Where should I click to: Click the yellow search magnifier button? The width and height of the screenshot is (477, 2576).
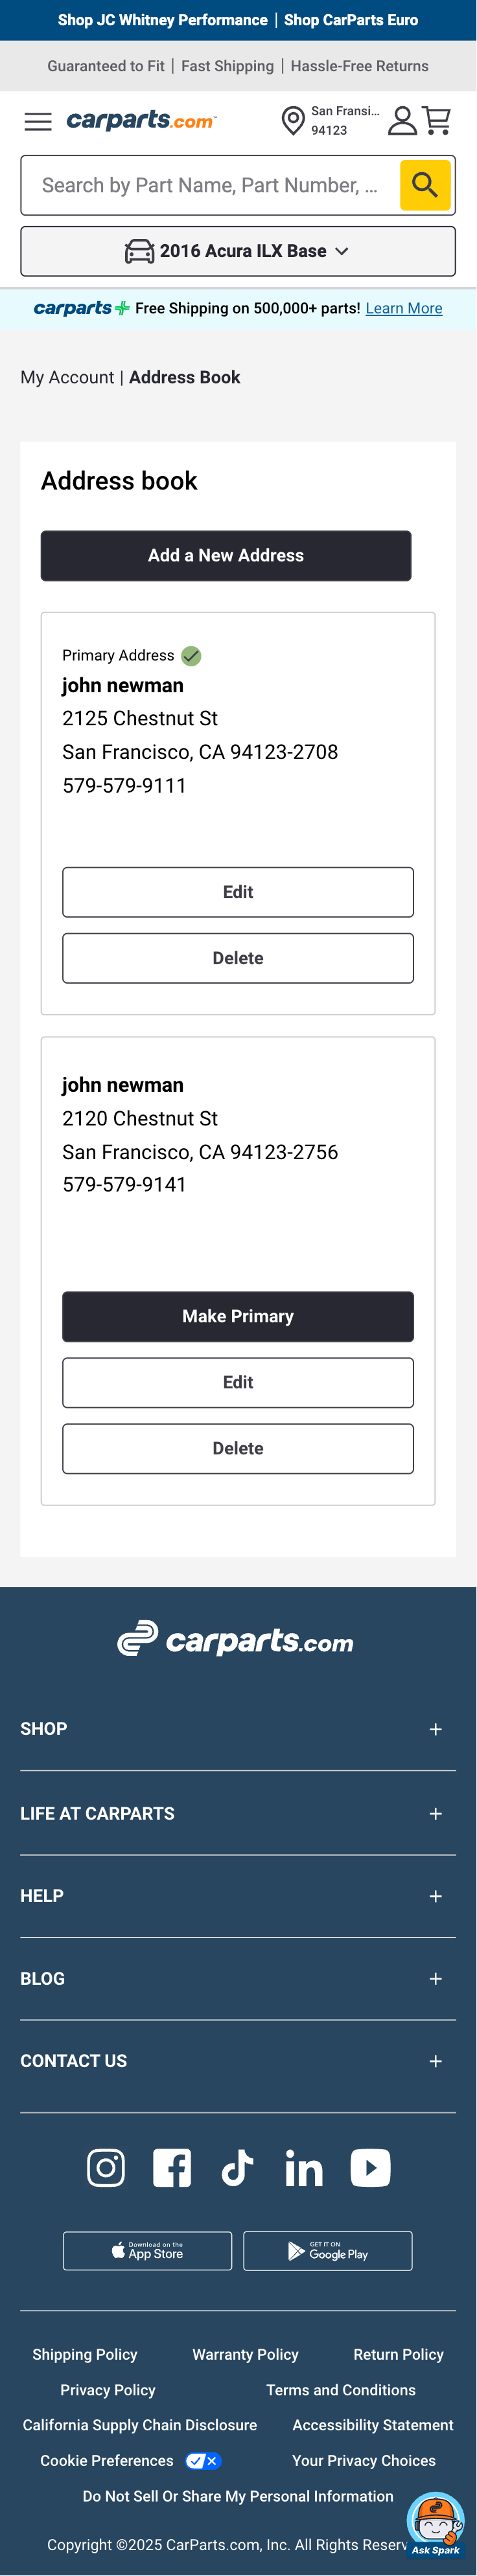click(x=425, y=185)
